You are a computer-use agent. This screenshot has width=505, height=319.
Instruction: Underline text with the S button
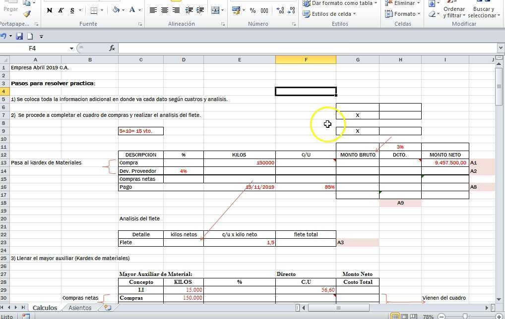pyautogui.click(x=72, y=10)
